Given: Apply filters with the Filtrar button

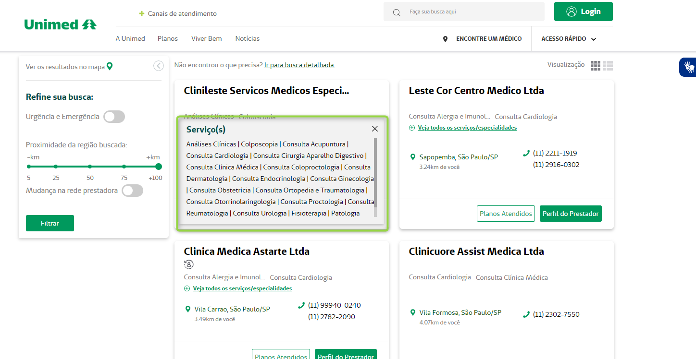Looking at the screenshot, I should tap(50, 223).
